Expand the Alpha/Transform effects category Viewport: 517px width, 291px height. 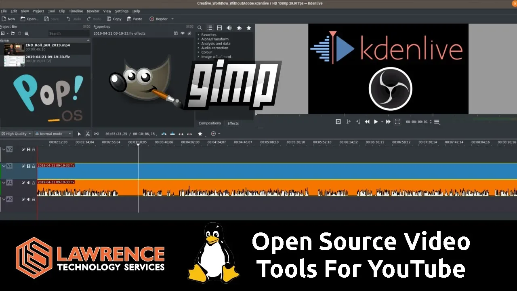pos(198,39)
